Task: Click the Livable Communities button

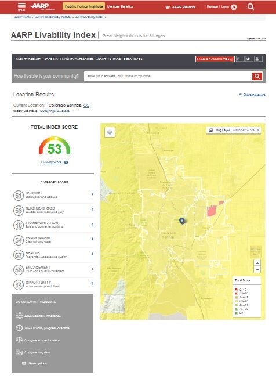Action: click(215, 59)
